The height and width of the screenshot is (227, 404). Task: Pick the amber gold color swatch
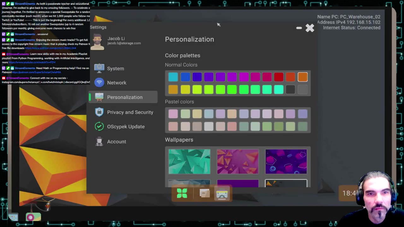(173, 90)
